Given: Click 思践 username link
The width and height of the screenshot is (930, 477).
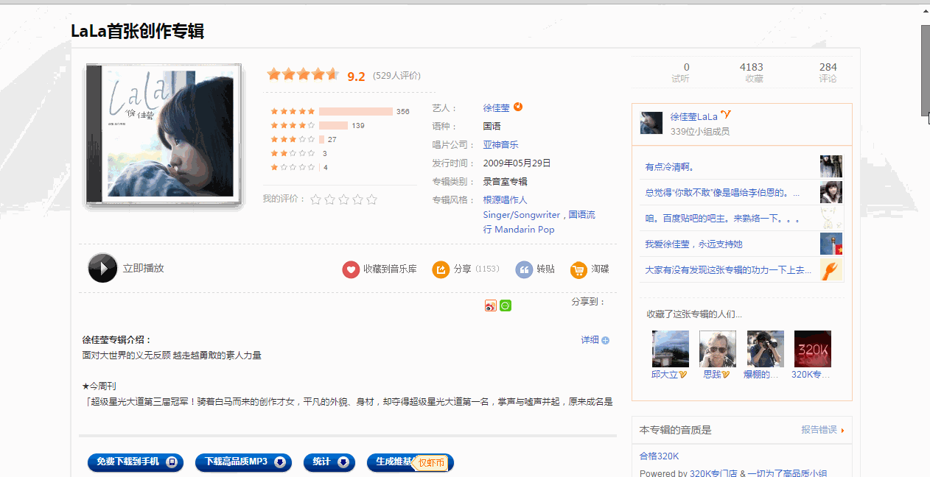Looking at the screenshot, I should click(712, 375).
